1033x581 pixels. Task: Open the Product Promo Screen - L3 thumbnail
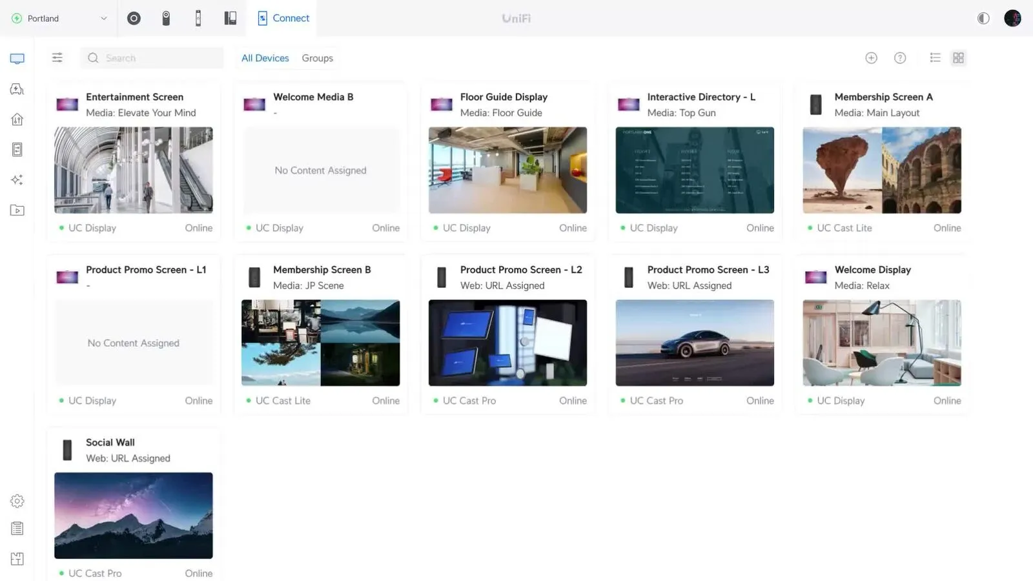tap(695, 343)
